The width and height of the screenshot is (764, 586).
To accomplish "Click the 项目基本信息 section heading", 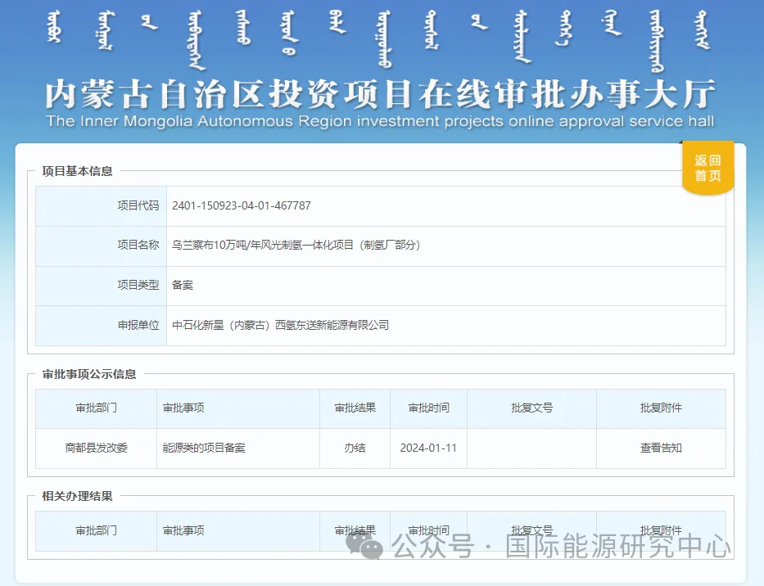I will [78, 171].
